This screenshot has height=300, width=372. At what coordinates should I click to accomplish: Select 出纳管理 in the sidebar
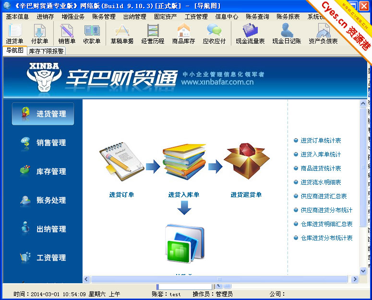click(x=43, y=229)
